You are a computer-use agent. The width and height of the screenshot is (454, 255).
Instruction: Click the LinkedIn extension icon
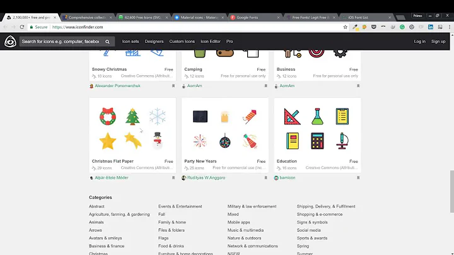[431, 27]
